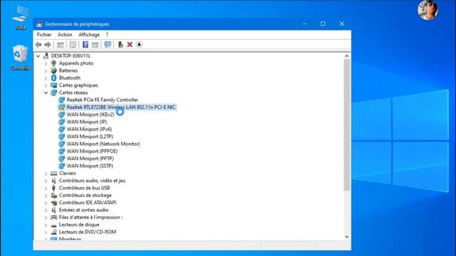Click the Back arrow toolbar icon
The height and width of the screenshot is (256, 456).
[x=38, y=45]
